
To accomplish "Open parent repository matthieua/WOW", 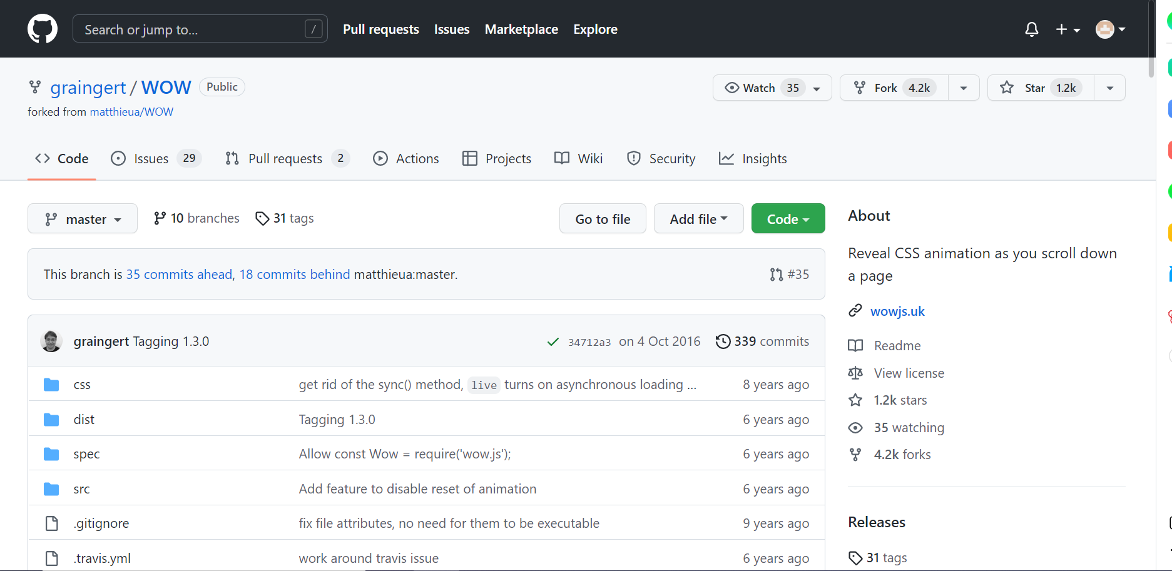I will pos(131,112).
